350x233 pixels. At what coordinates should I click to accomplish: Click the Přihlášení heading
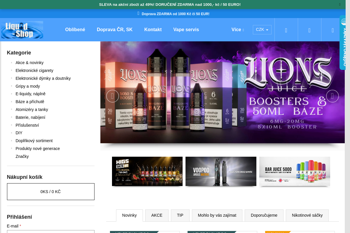[20, 217]
